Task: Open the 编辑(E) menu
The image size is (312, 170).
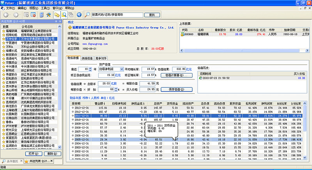Action: coord(22,8)
